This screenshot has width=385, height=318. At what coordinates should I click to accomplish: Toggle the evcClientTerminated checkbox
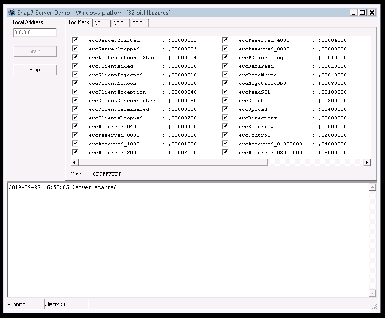tap(75, 109)
